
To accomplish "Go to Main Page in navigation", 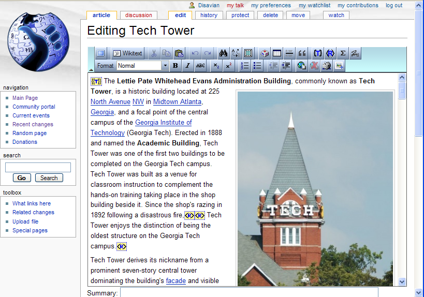I will (x=25, y=98).
